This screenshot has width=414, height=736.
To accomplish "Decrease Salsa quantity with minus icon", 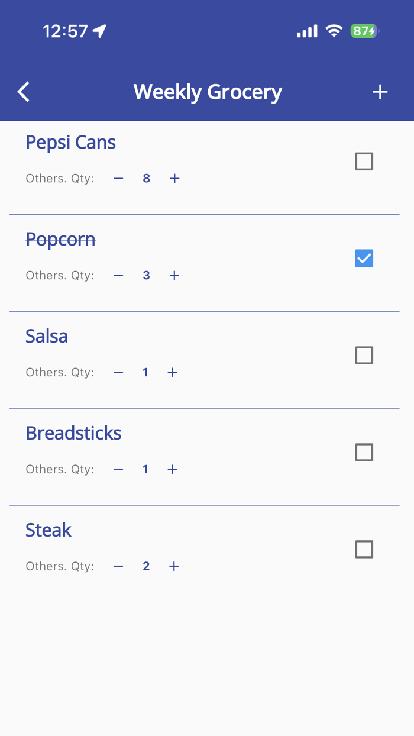I will point(118,372).
